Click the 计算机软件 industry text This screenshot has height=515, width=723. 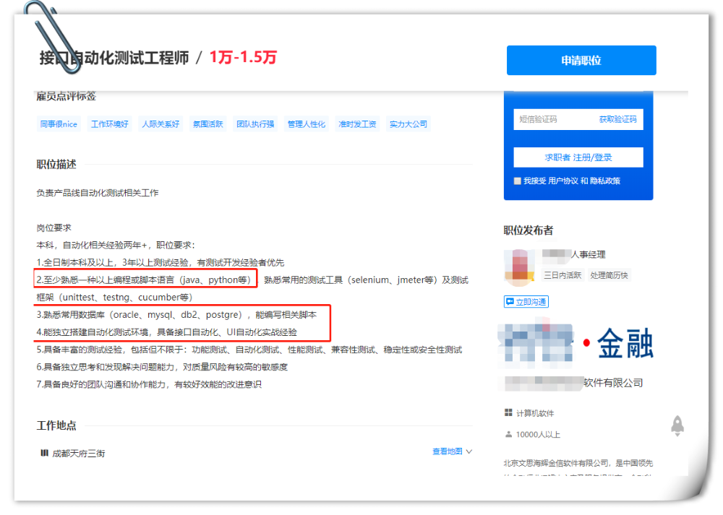pos(535,413)
